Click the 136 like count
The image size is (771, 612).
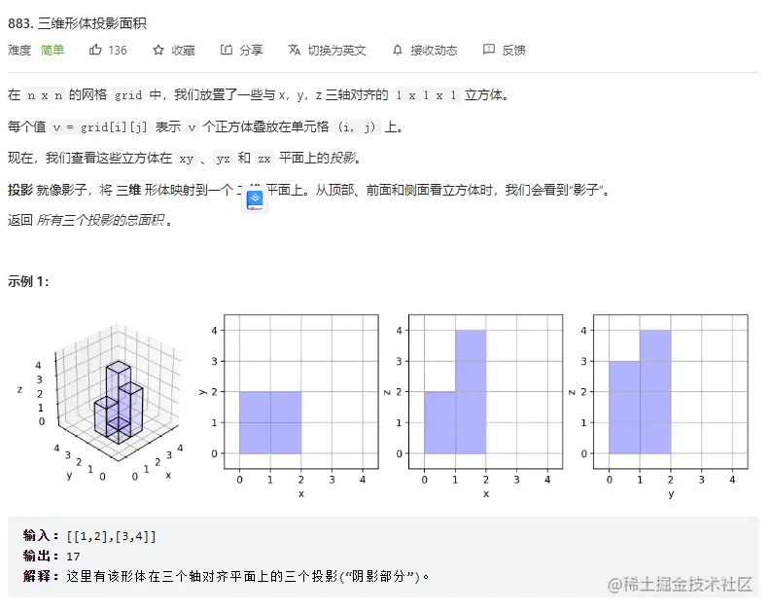click(x=117, y=50)
